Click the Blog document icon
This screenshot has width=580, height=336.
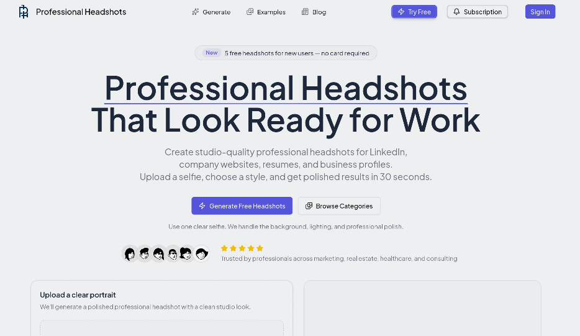(305, 12)
